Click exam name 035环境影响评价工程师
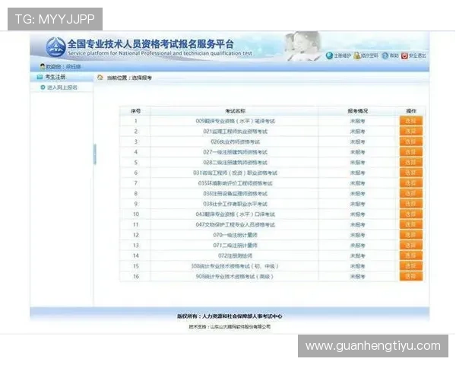Screen dimensions: 456x365 coord(235,183)
